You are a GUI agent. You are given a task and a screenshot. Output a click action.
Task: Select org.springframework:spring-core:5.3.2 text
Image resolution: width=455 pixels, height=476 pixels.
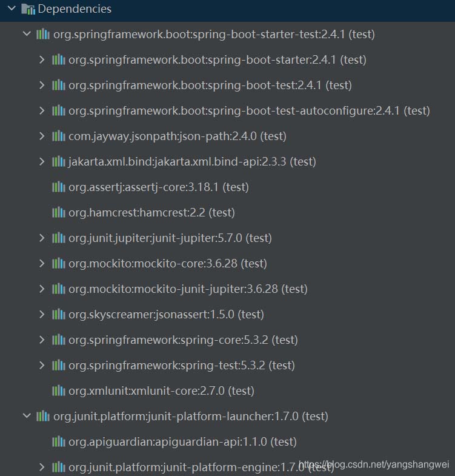(183, 340)
